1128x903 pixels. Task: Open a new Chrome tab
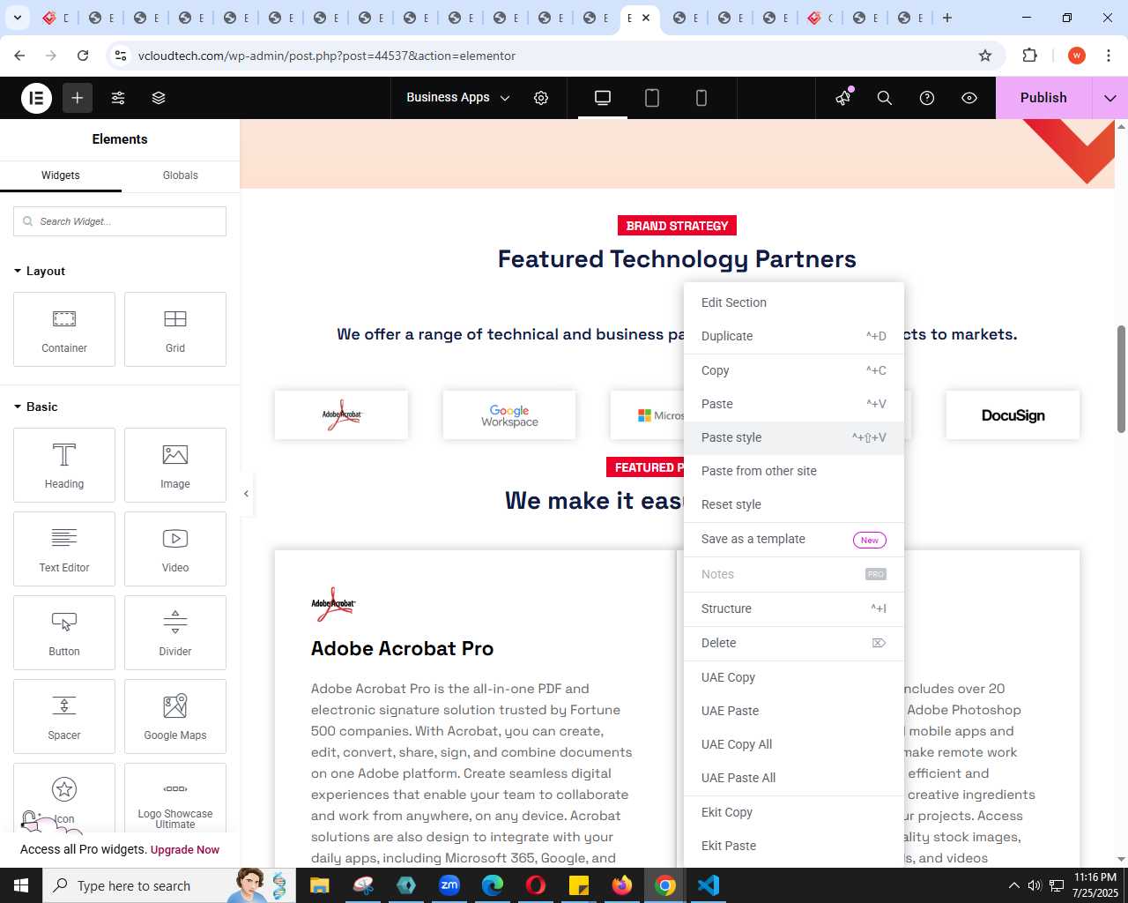click(x=947, y=18)
